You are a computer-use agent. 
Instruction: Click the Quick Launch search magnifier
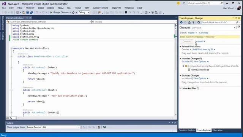click(222, 3)
